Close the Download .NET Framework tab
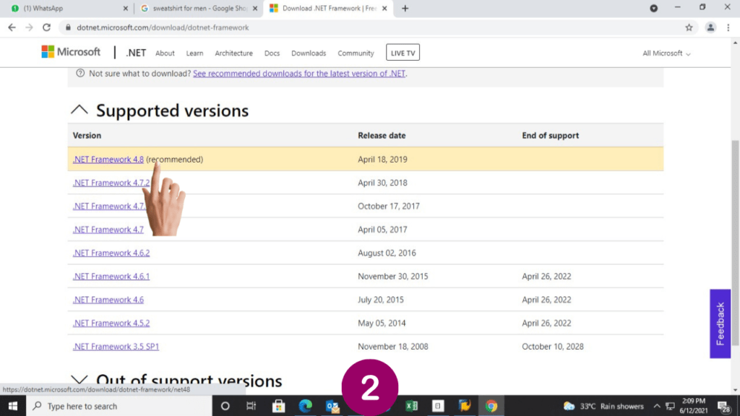The image size is (740, 416). (384, 9)
